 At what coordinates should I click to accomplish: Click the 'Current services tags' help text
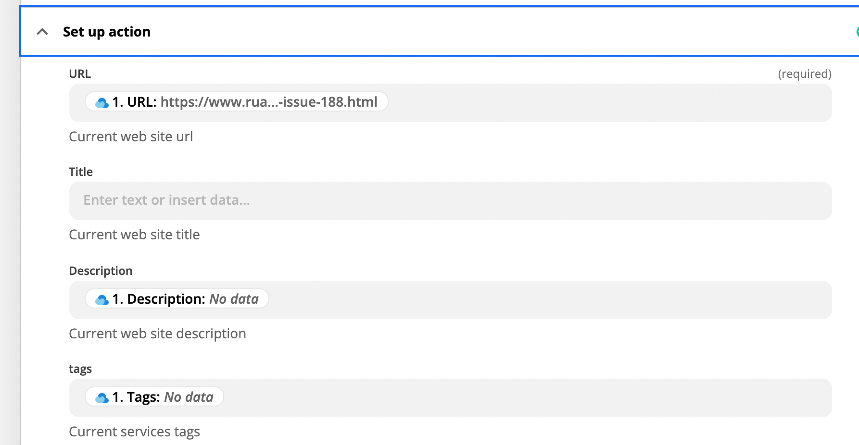click(x=134, y=432)
